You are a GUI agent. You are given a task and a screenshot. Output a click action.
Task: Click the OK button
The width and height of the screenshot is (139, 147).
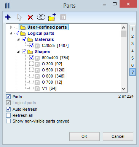(85, 136)
